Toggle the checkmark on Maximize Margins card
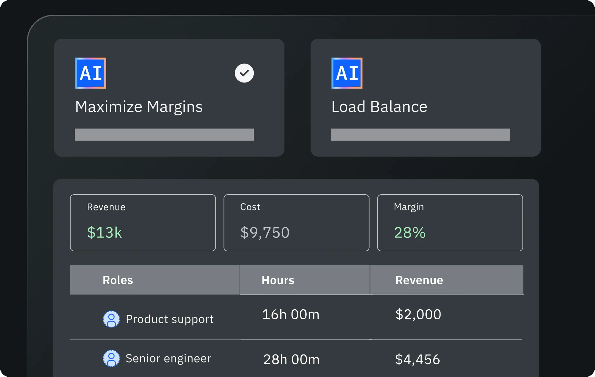 click(244, 73)
